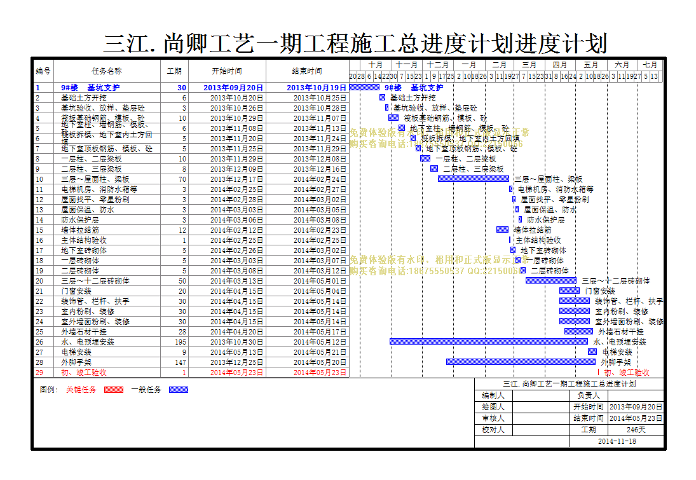Click duration value 147 in task table

(x=181, y=363)
